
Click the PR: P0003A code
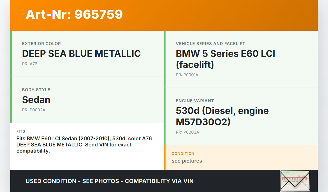point(187,132)
